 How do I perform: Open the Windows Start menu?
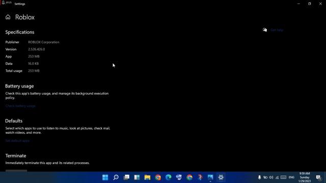coord(105,177)
